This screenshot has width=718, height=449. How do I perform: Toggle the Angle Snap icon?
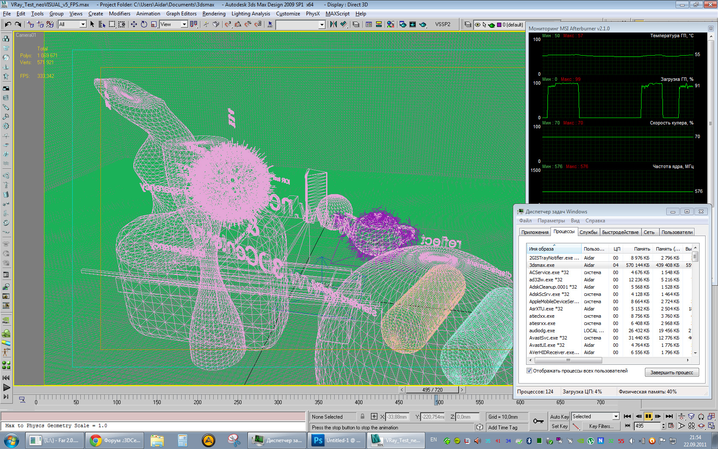pyautogui.click(x=238, y=24)
